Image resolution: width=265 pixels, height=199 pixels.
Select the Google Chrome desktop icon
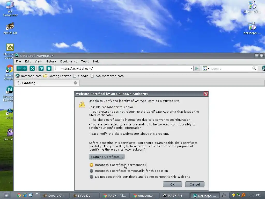pyautogui.click(x=9, y=73)
